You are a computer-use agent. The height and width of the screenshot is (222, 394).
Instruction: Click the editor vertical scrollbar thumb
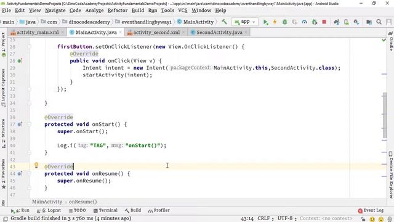[385, 115]
